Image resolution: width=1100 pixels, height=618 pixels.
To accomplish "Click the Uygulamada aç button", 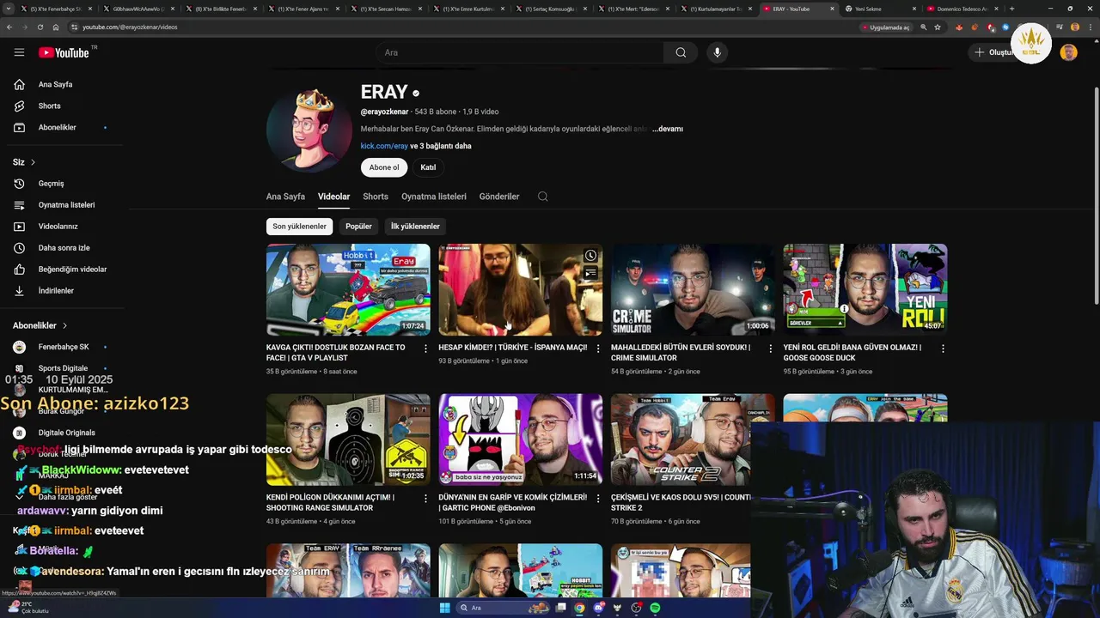I will tap(885, 27).
